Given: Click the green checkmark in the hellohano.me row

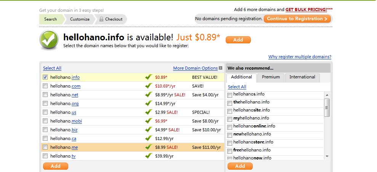Looking at the screenshot, I should (149, 147).
